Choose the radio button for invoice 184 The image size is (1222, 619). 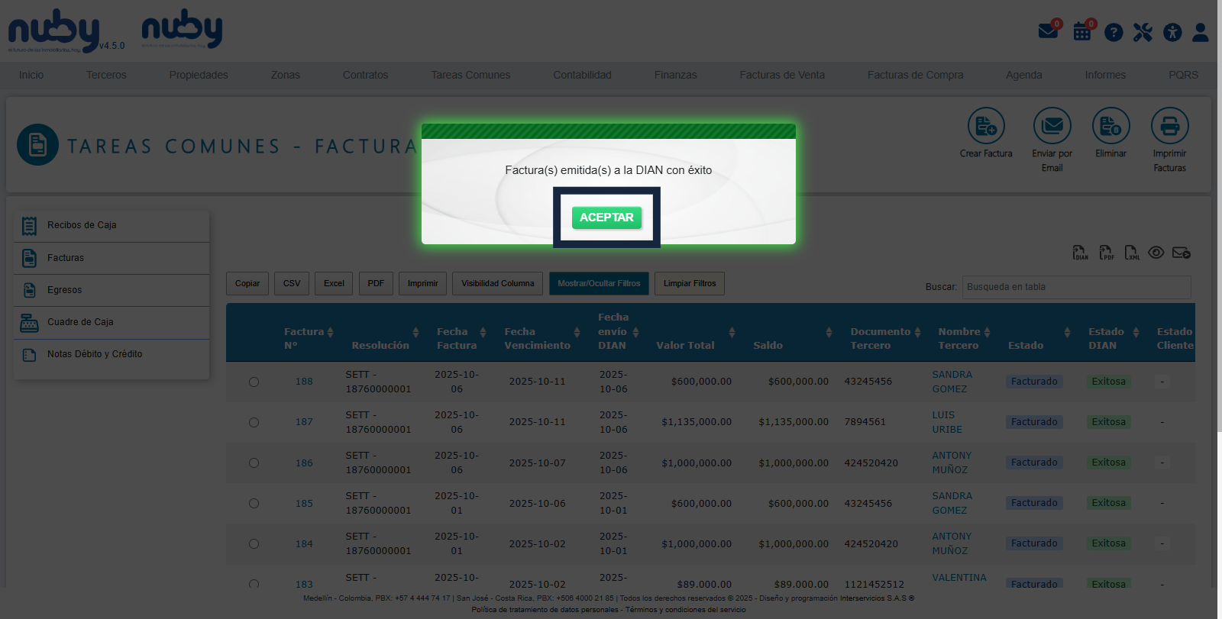coord(254,543)
